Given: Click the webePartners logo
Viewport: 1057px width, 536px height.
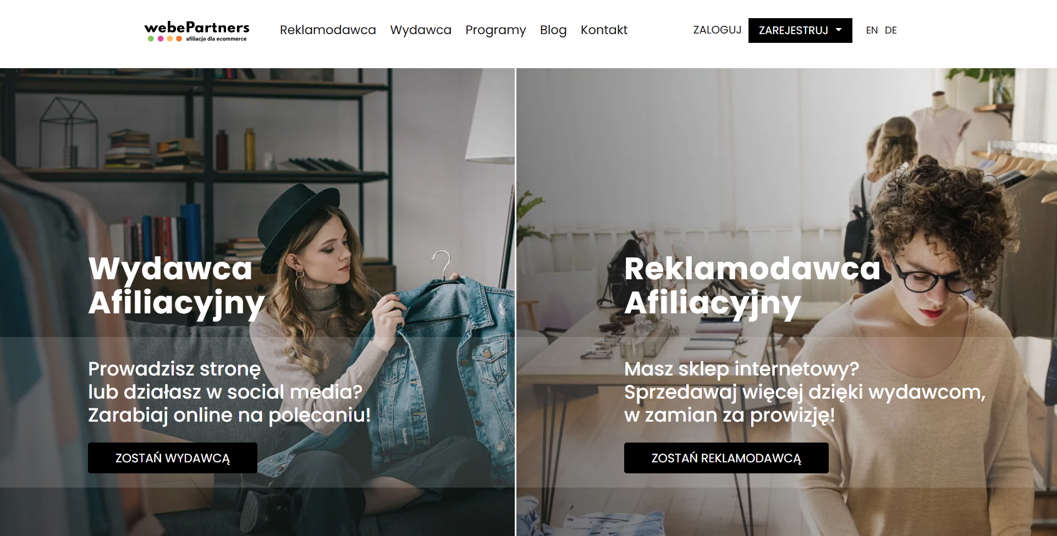Looking at the screenshot, I should pos(197,31).
